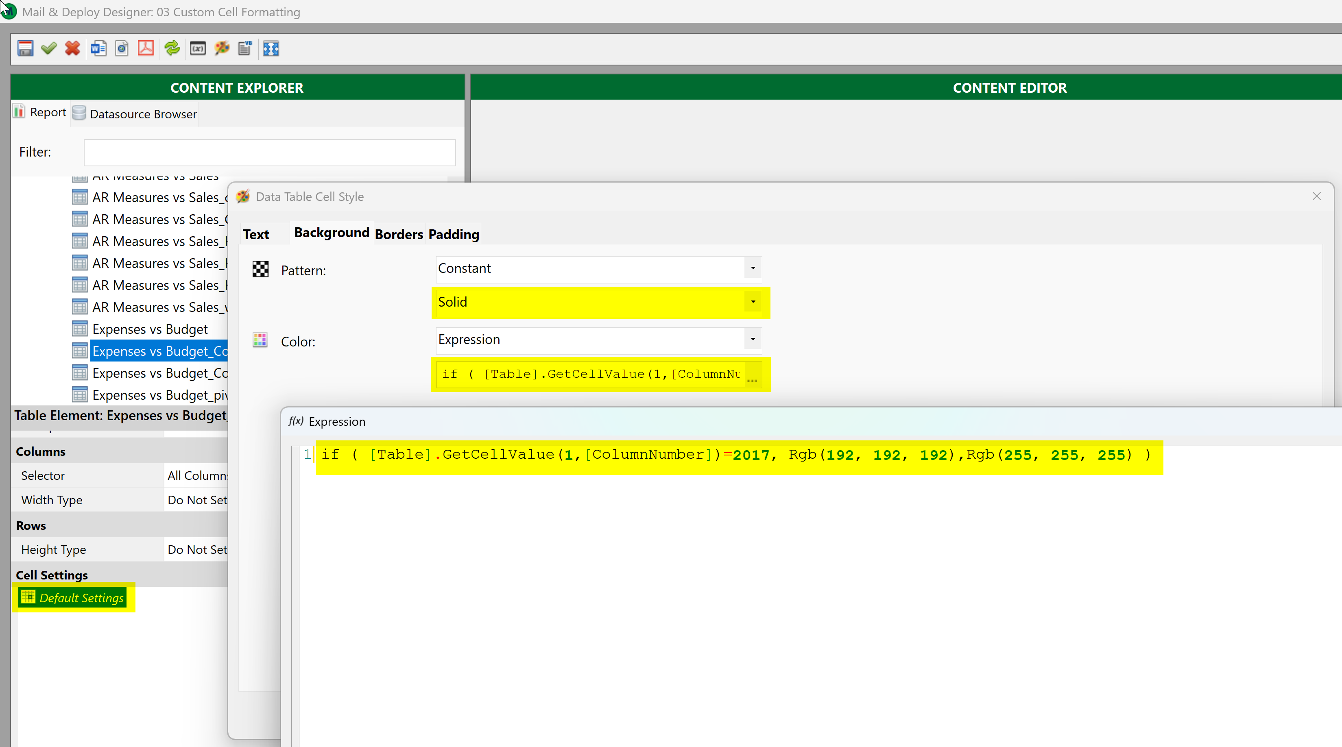Switch to the Borders tab
The width and height of the screenshot is (1342, 747).
tap(399, 234)
